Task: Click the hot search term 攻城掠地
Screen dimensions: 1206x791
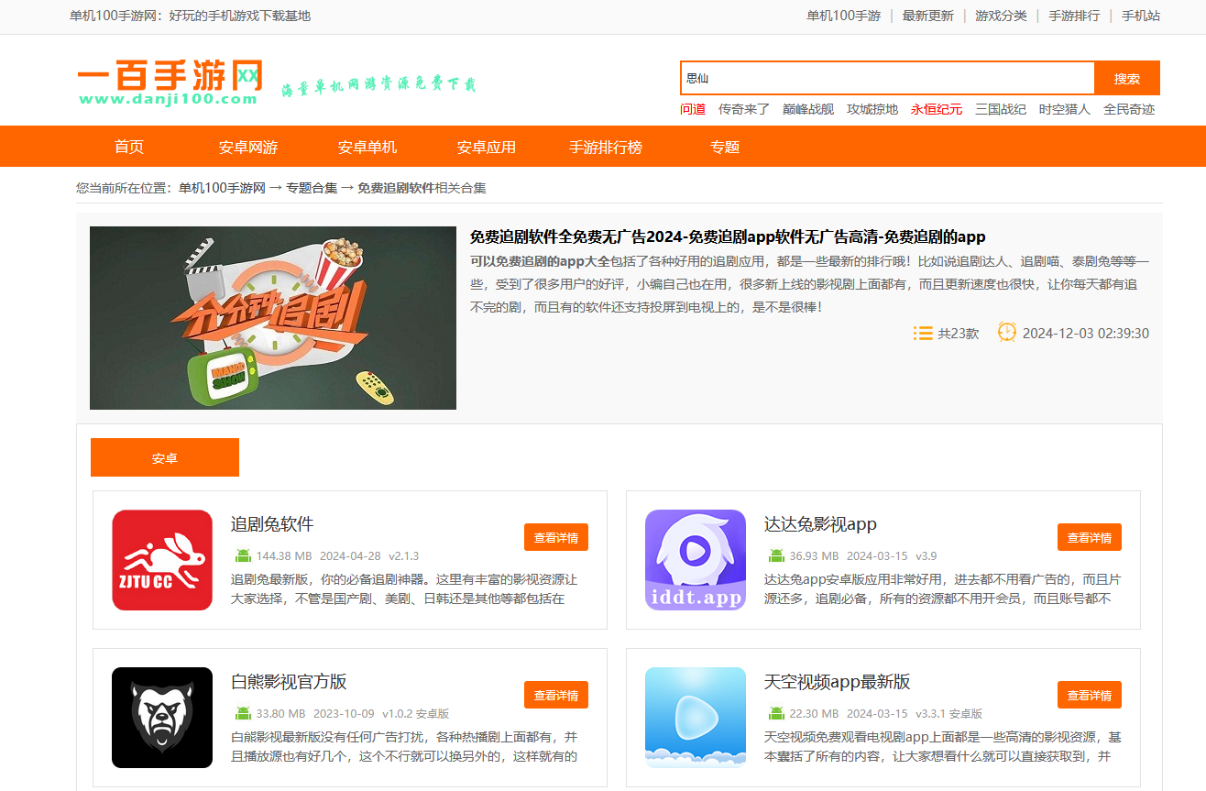Action: [x=872, y=109]
